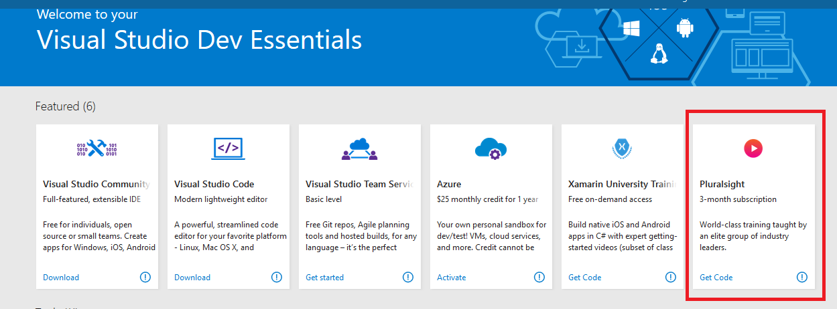Select the Visual Studio Team Services title
Viewport: 837px width, 309px height.
[359, 184]
